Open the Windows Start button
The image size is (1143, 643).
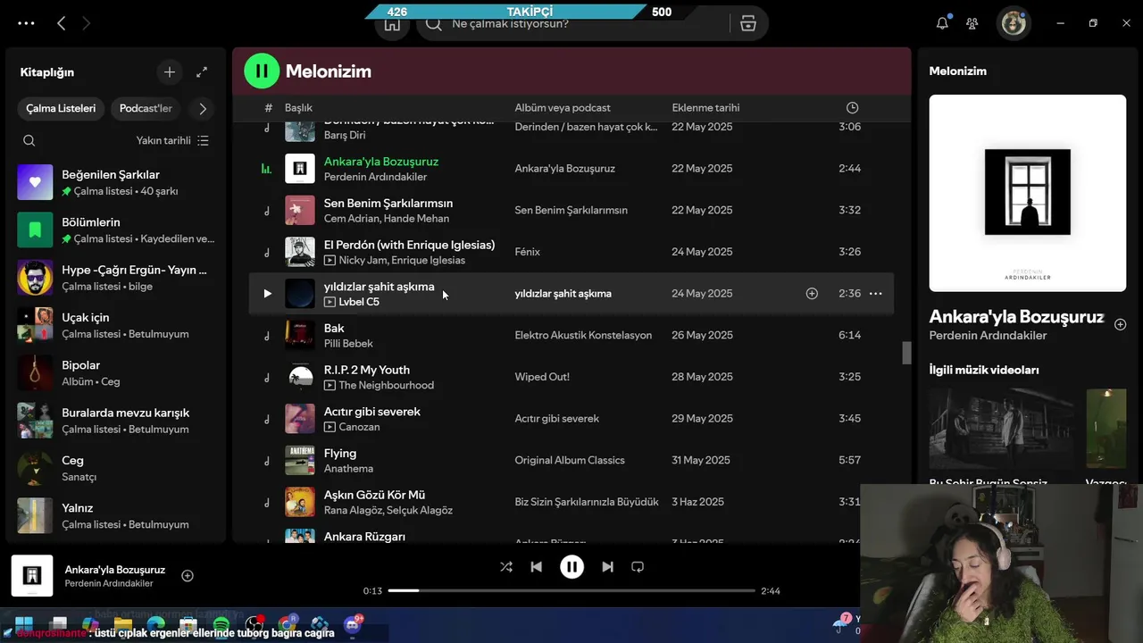[24, 623]
